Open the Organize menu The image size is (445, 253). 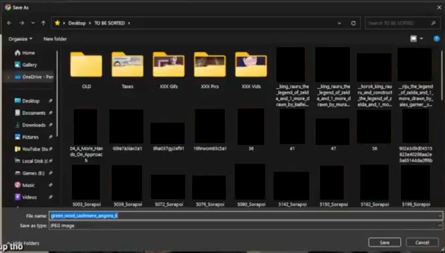pyautogui.click(x=20, y=39)
